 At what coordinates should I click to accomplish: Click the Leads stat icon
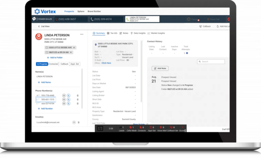[x=120, y=128]
